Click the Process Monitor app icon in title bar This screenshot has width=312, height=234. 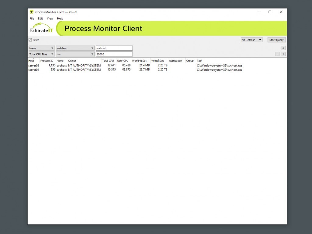pos(31,12)
